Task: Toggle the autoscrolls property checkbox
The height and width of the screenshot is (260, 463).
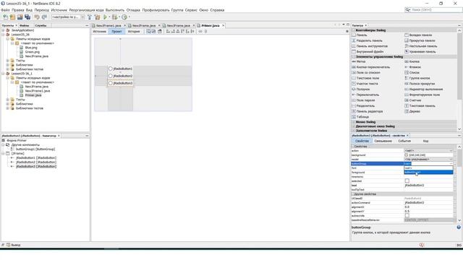Action: click(407, 215)
